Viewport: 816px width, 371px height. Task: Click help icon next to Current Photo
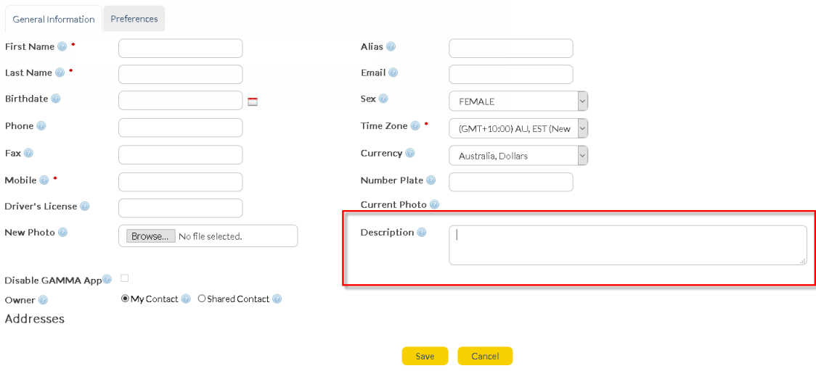click(434, 205)
